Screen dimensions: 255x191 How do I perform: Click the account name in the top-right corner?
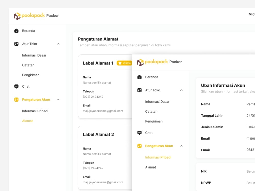pos(252,14)
